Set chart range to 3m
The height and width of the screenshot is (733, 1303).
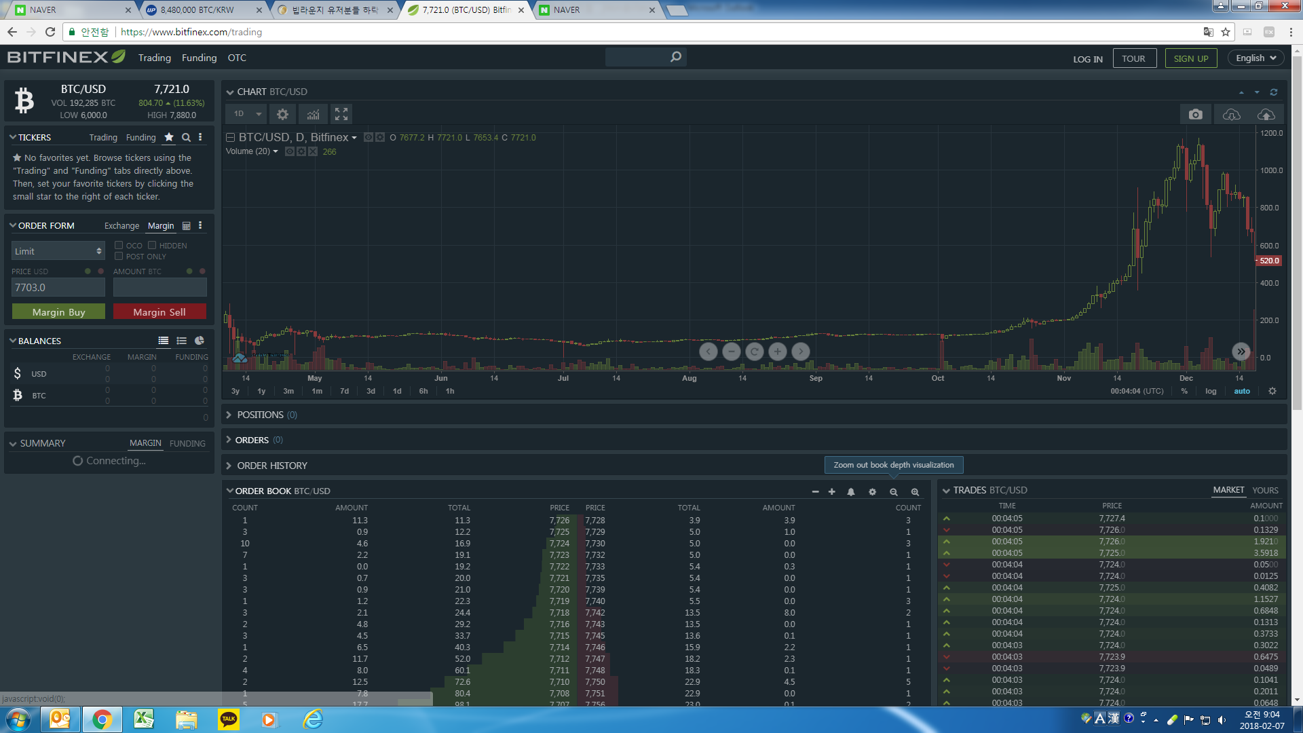[x=288, y=392]
